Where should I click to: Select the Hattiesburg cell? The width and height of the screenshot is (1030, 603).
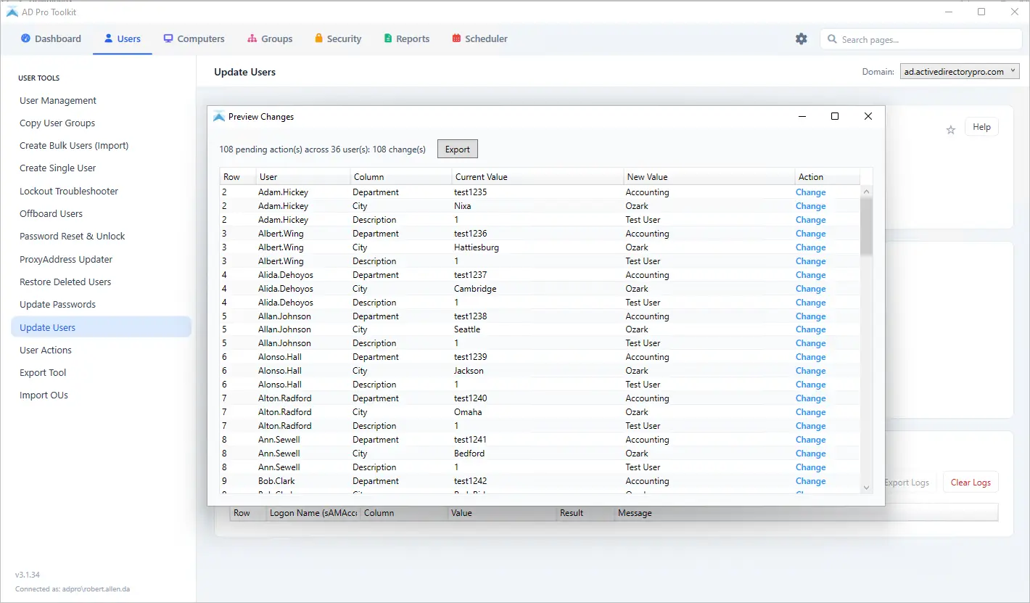pyautogui.click(x=477, y=247)
